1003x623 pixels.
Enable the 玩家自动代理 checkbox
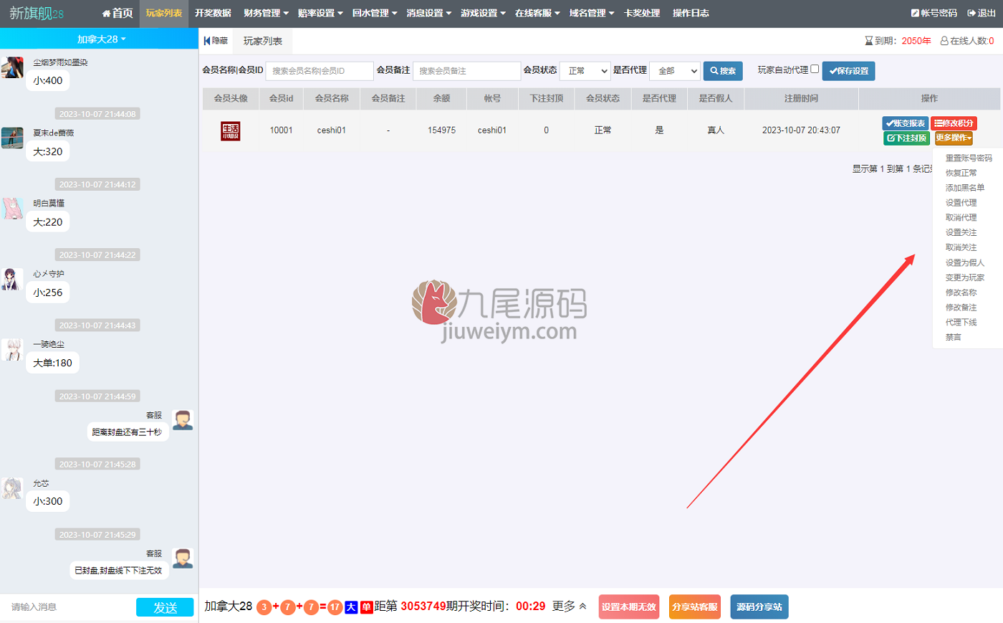pos(815,70)
